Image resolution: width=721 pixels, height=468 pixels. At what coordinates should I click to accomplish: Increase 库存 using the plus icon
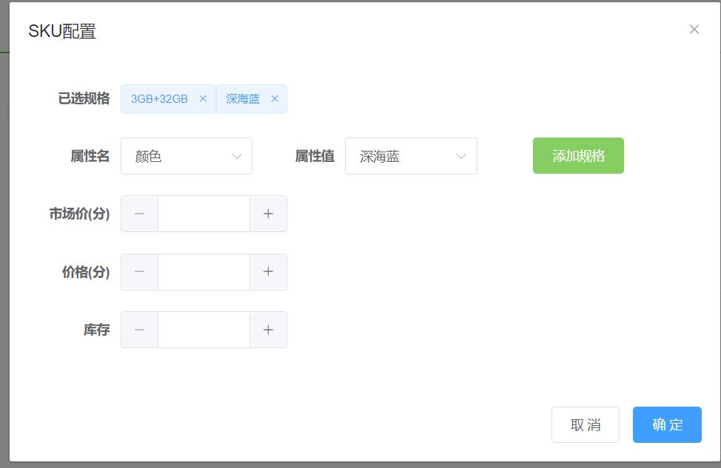coord(268,329)
